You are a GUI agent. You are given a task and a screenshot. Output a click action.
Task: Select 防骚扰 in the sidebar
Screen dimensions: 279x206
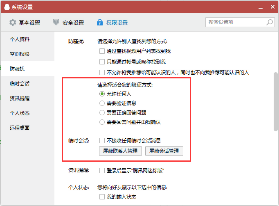coord(27,69)
